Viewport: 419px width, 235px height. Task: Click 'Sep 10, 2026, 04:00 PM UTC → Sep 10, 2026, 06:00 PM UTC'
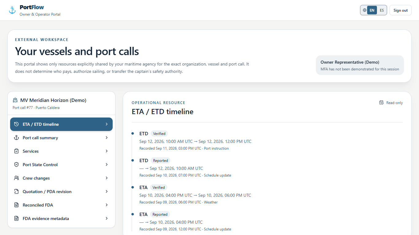[195, 195]
